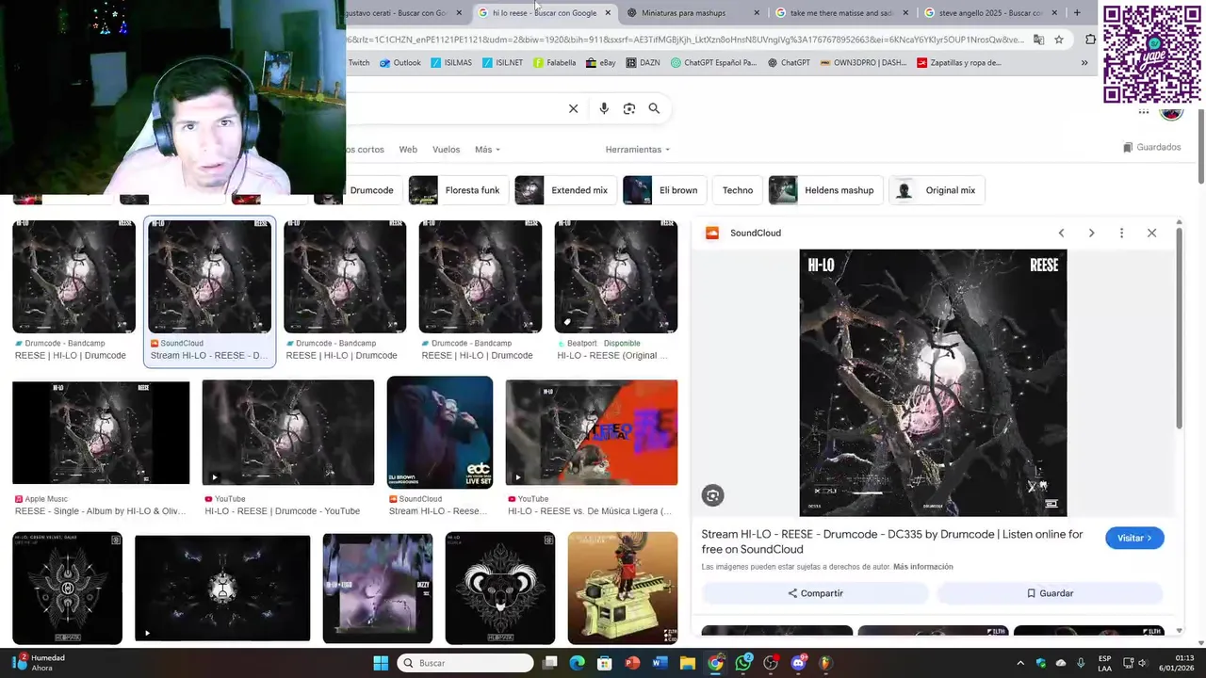This screenshot has height=678, width=1206.
Task: Open the Beatport 'RE-ESE (Original' image result
Action: click(615, 291)
